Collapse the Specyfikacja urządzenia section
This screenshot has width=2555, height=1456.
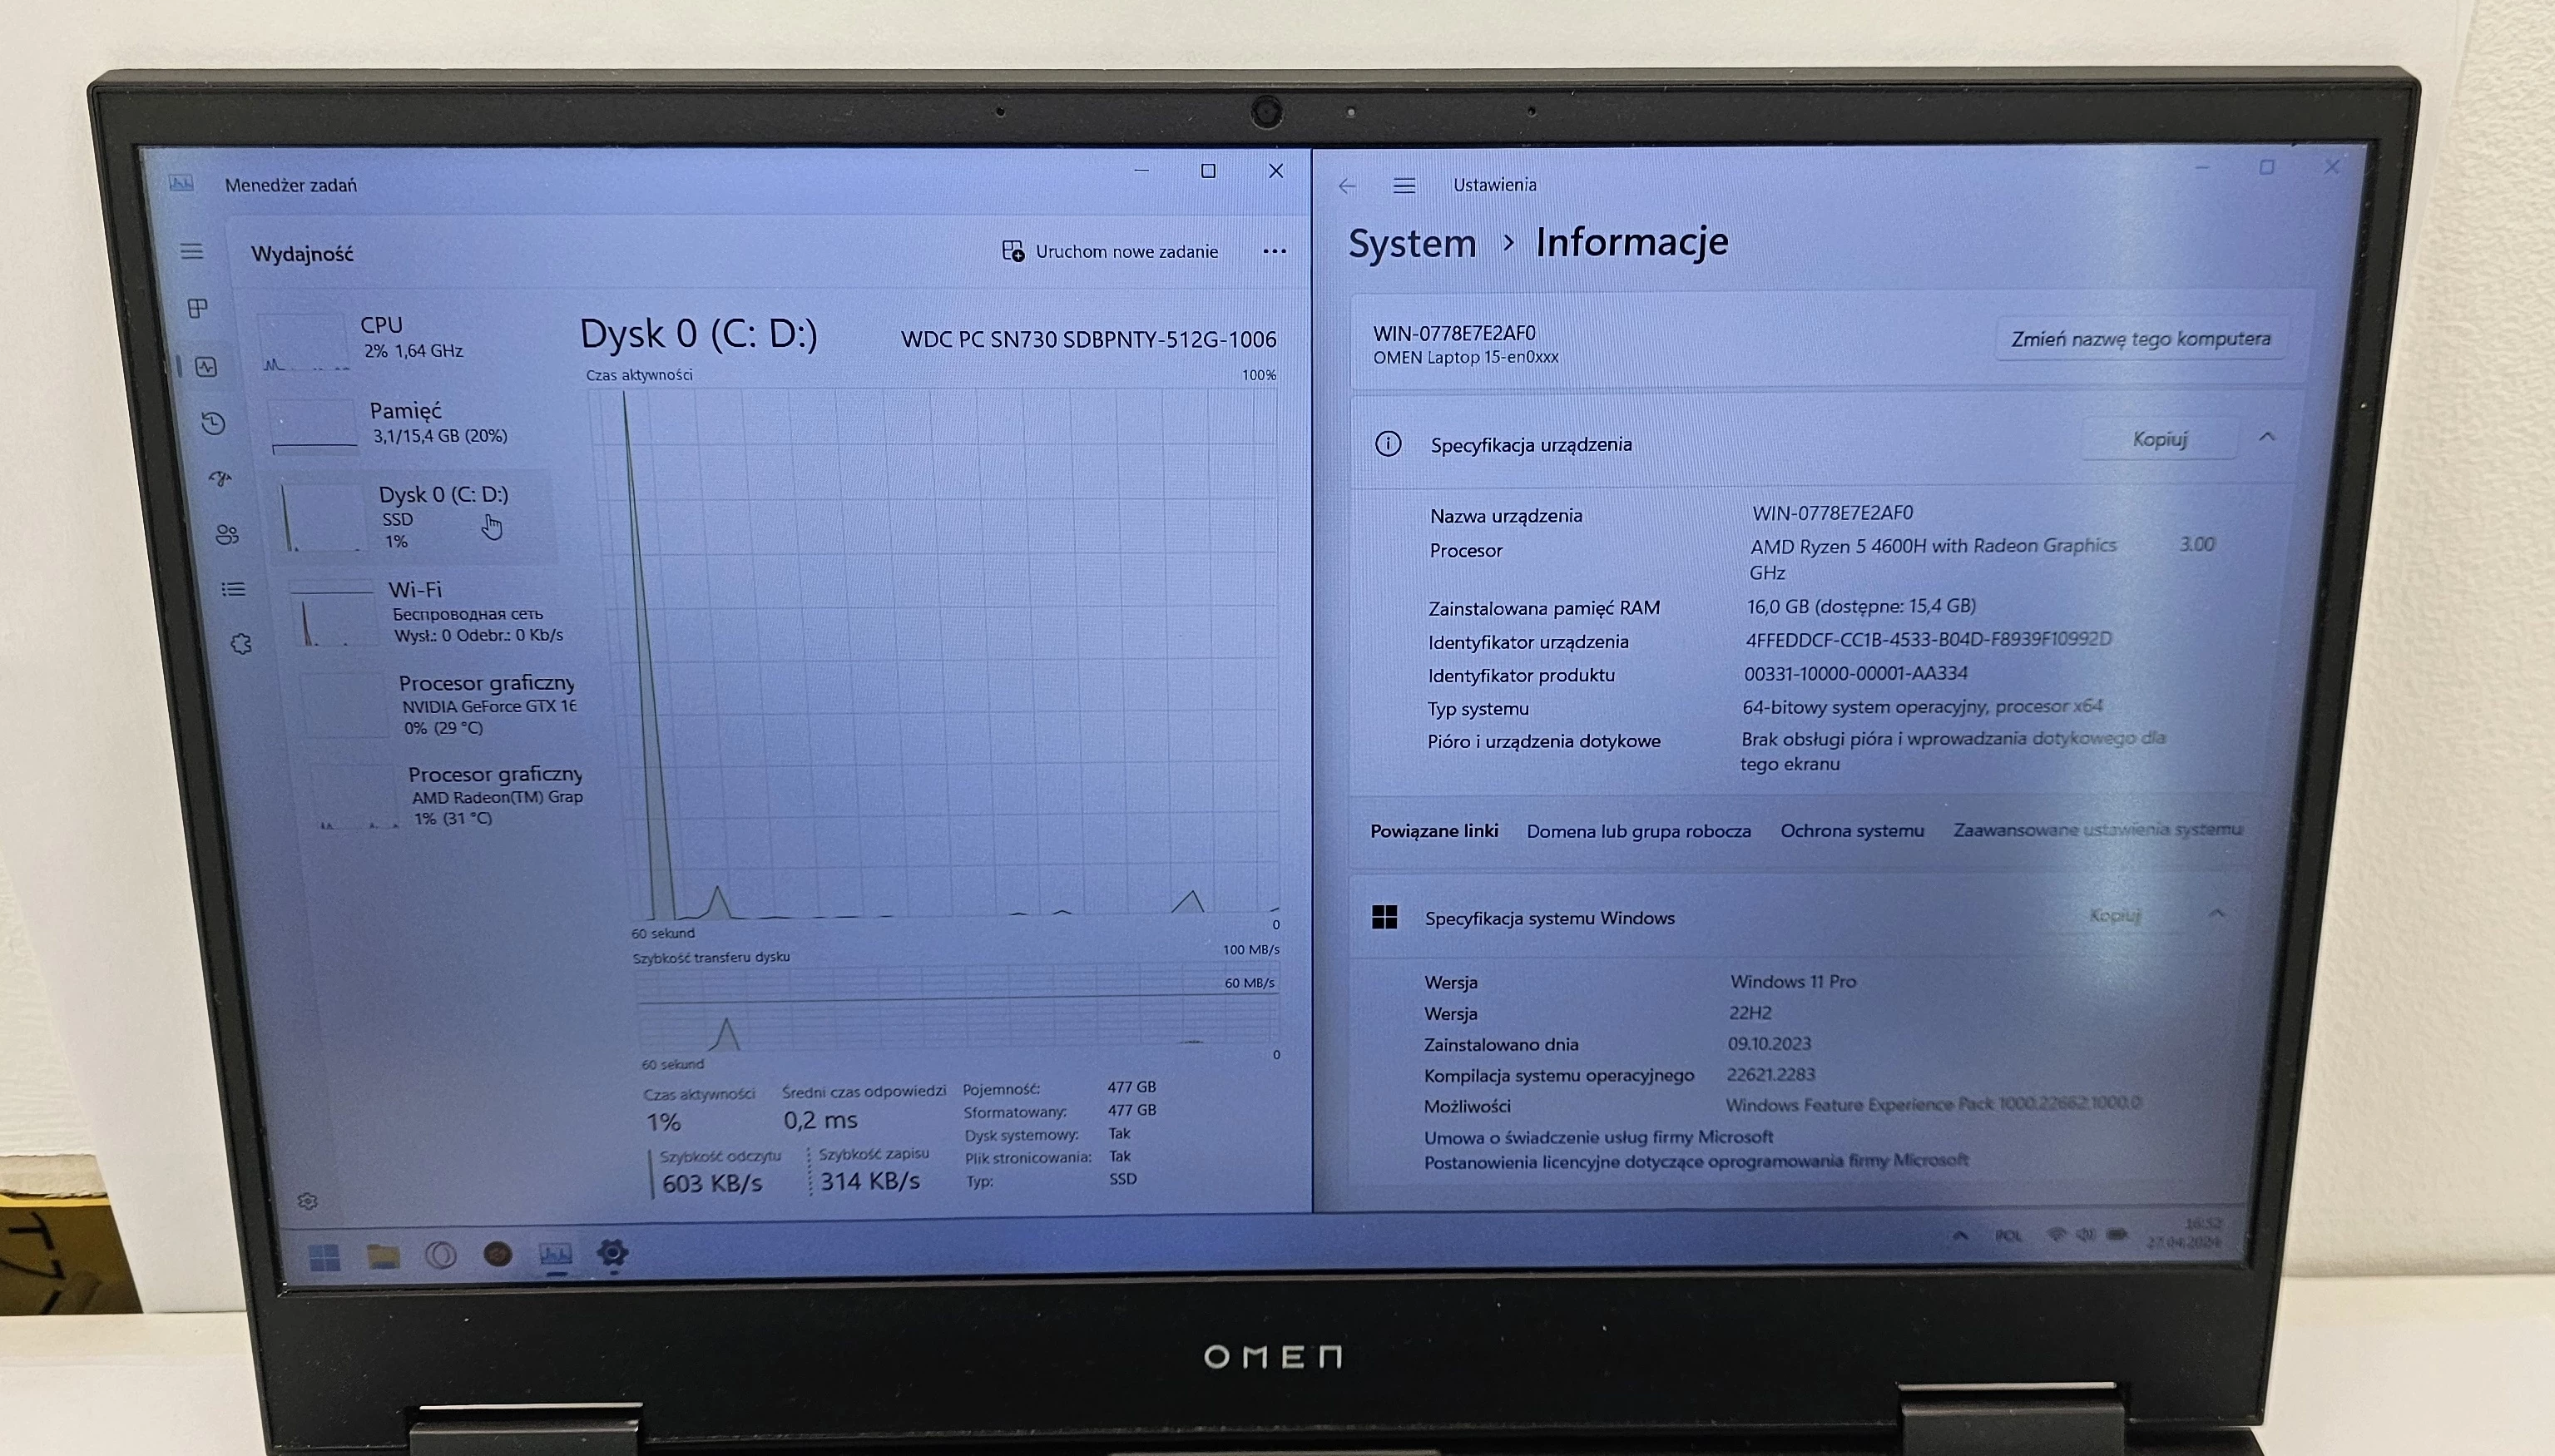click(2267, 437)
